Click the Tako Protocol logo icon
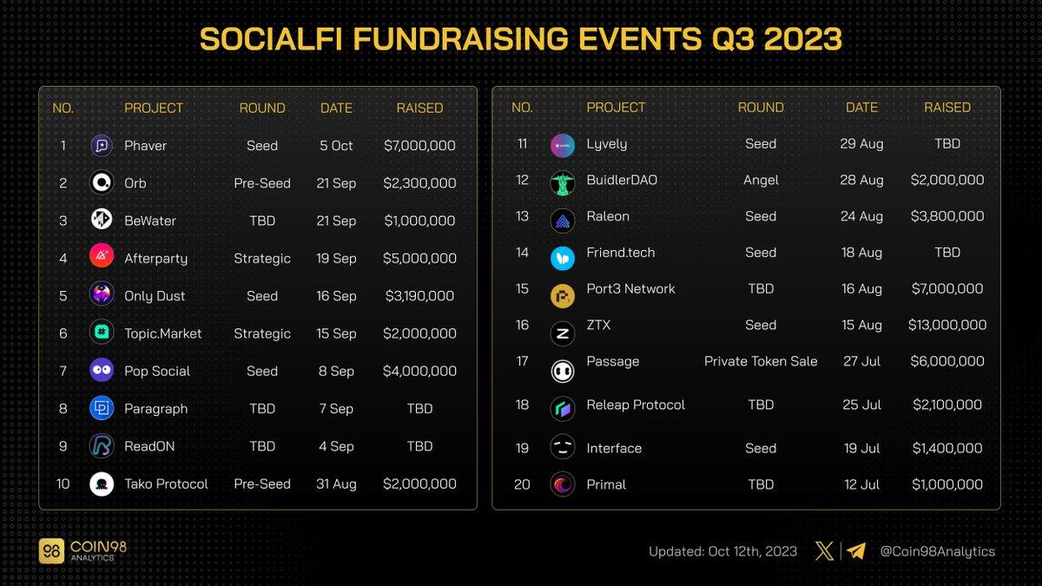Viewport: 1042px width, 586px height. click(102, 484)
